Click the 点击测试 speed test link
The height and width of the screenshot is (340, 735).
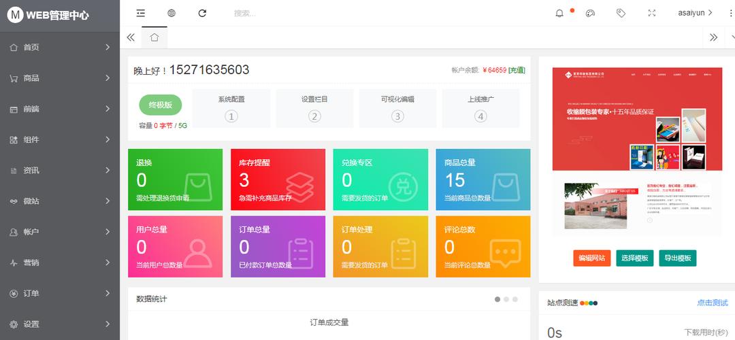pos(712,303)
